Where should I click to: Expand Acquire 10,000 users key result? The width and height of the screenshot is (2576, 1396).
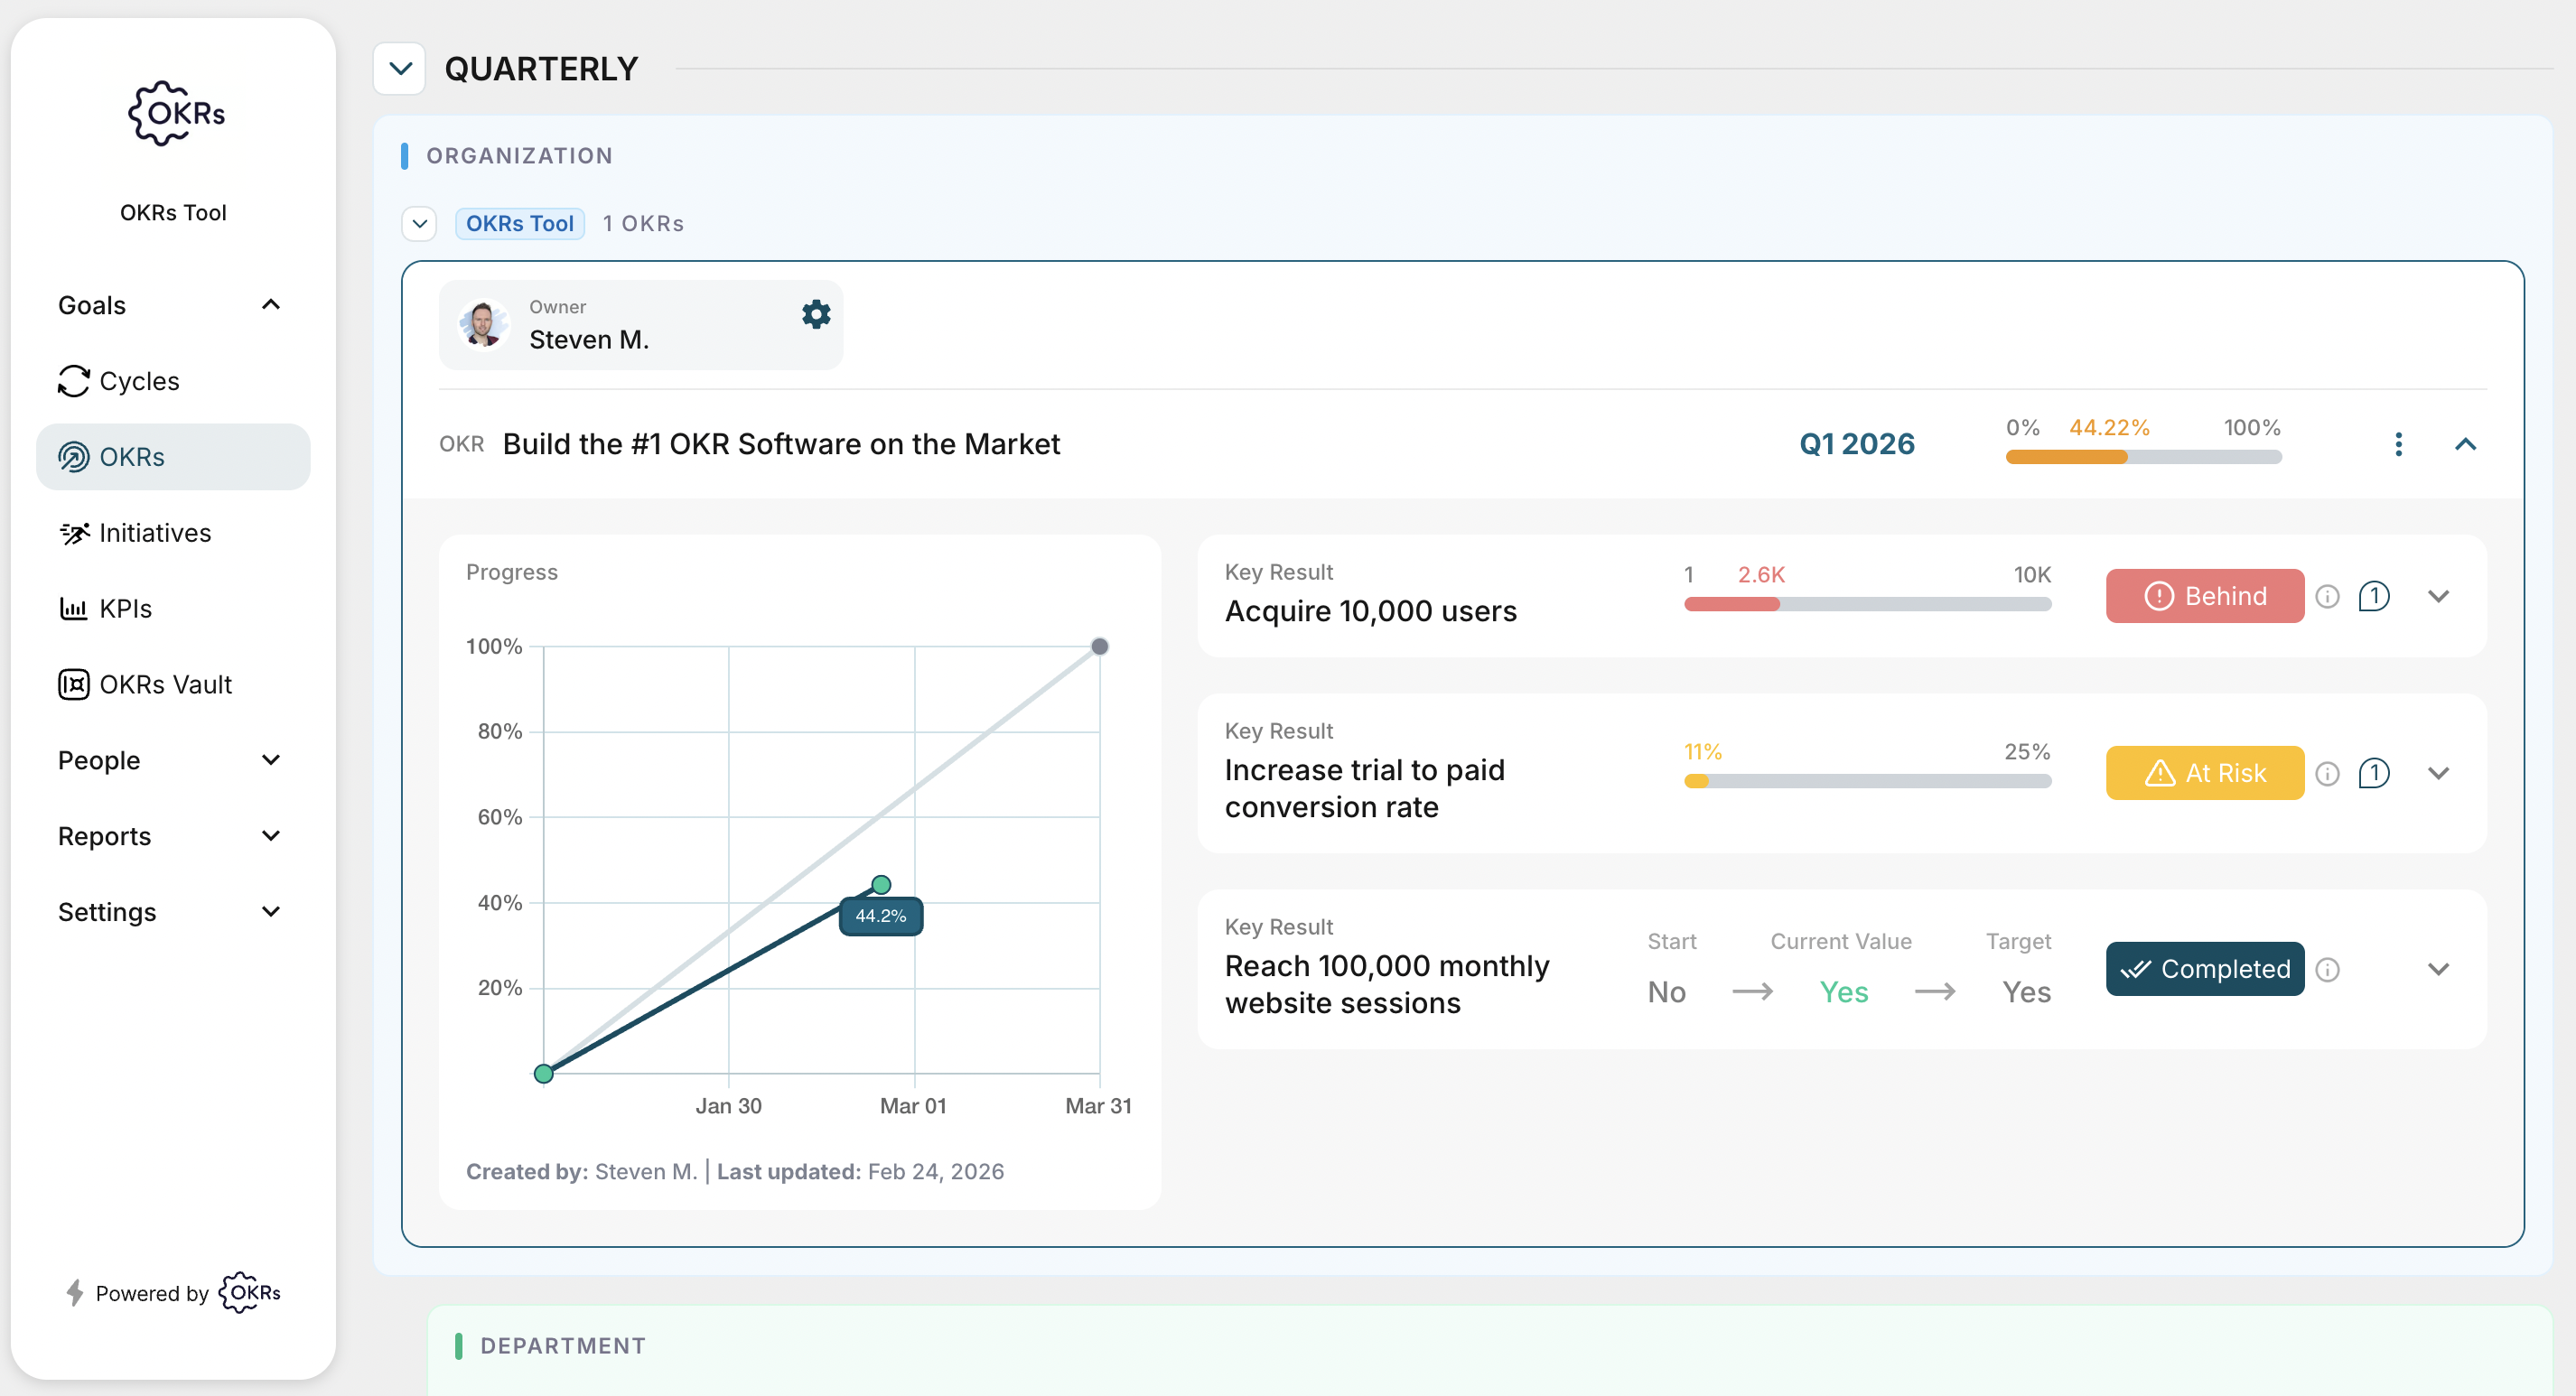click(2438, 596)
